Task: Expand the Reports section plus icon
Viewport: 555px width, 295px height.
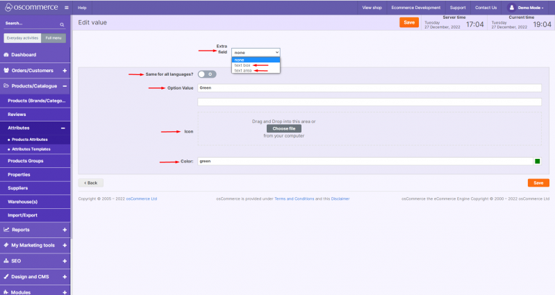Action: [x=65, y=229]
